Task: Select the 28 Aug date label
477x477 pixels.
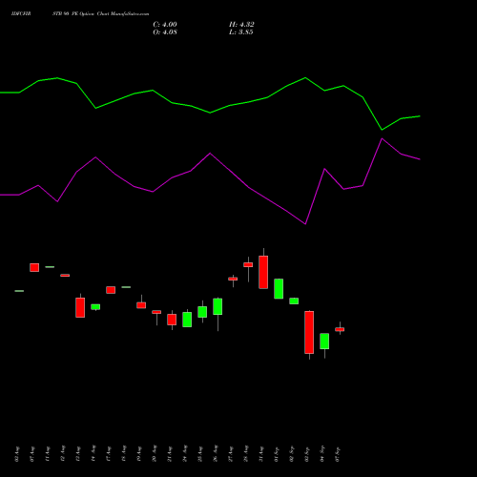Action: 246,454
